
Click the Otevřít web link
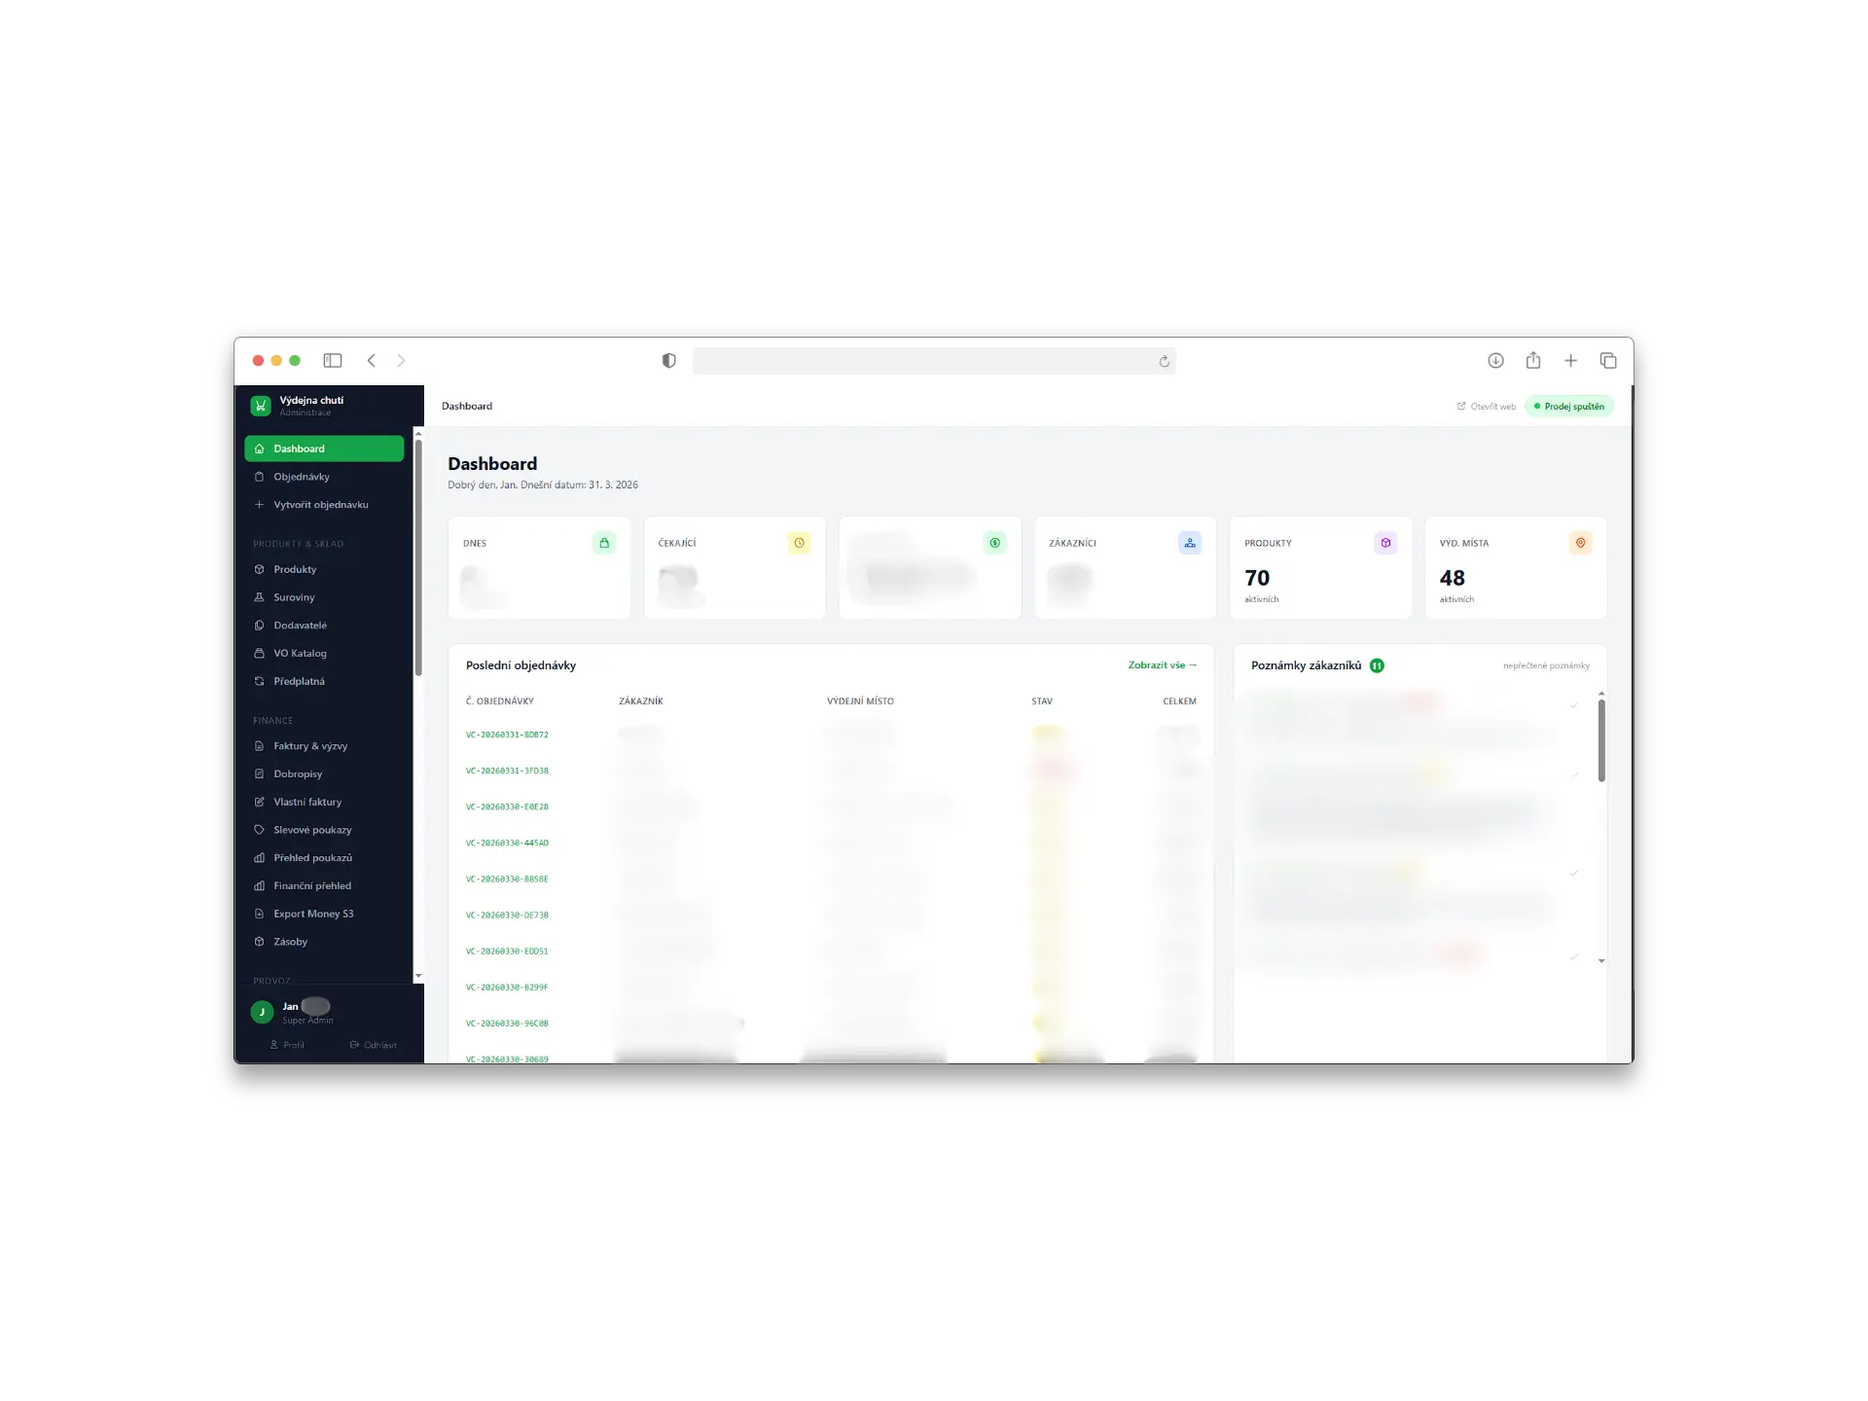[x=1487, y=407]
